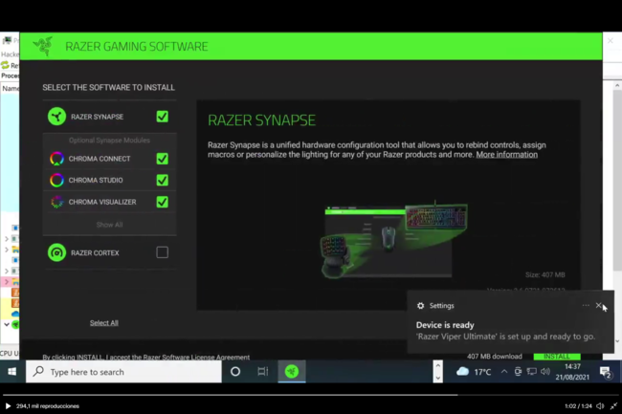
Task: Open the Razer Software License Agreement link
Action: tap(196, 357)
